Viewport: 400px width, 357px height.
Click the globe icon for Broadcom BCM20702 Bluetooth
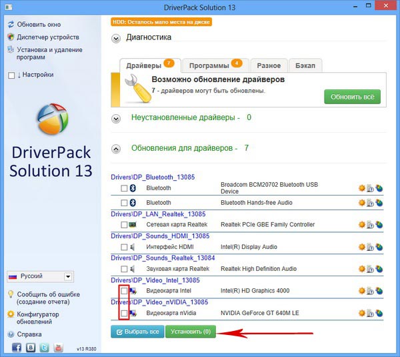coord(379,188)
